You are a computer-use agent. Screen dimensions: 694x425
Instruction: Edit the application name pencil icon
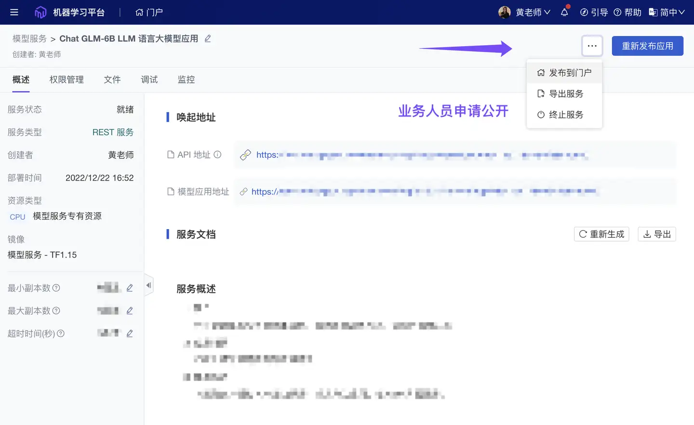click(x=208, y=39)
